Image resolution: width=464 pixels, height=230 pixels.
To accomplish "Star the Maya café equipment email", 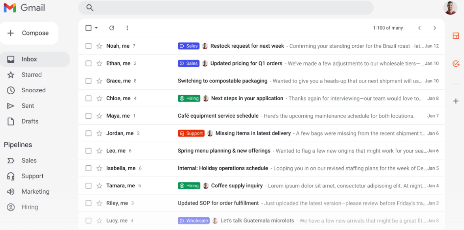I will tap(100, 116).
